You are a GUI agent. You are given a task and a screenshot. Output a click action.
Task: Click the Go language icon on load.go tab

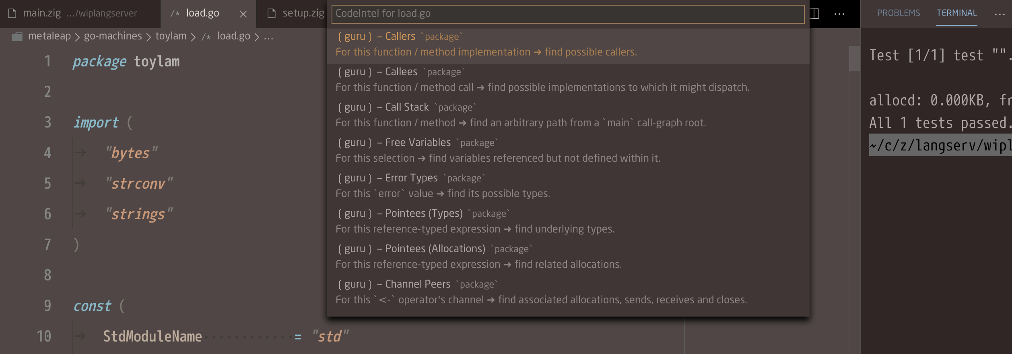175,13
